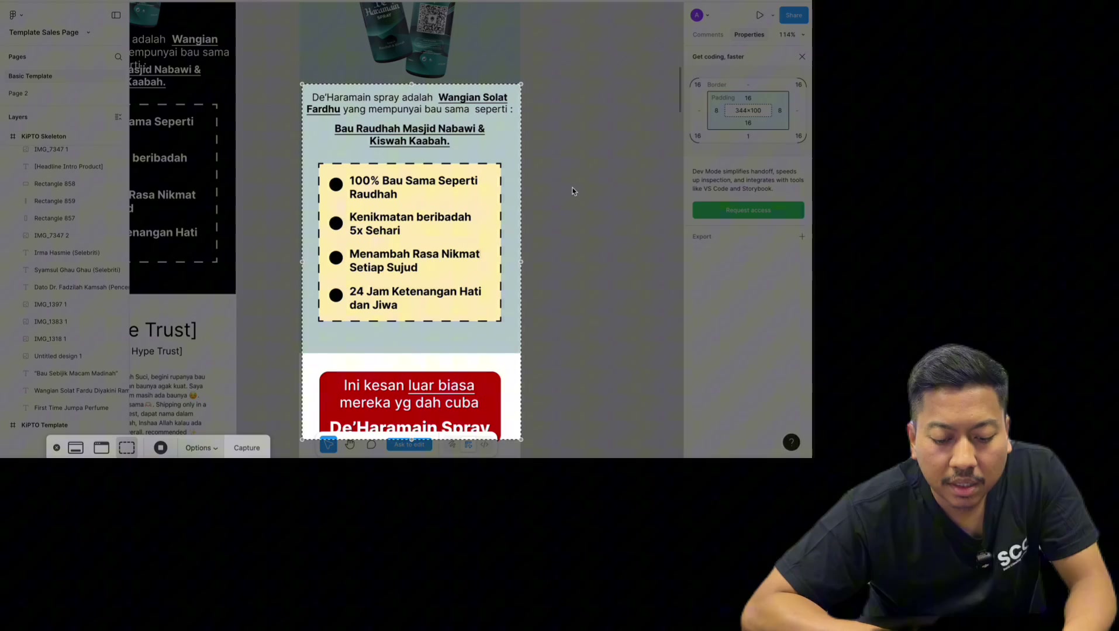1119x631 pixels.
Task: Start the presentation play icon
Action: pos(759,15)
